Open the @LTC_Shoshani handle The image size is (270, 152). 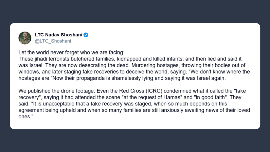(53, 41)
